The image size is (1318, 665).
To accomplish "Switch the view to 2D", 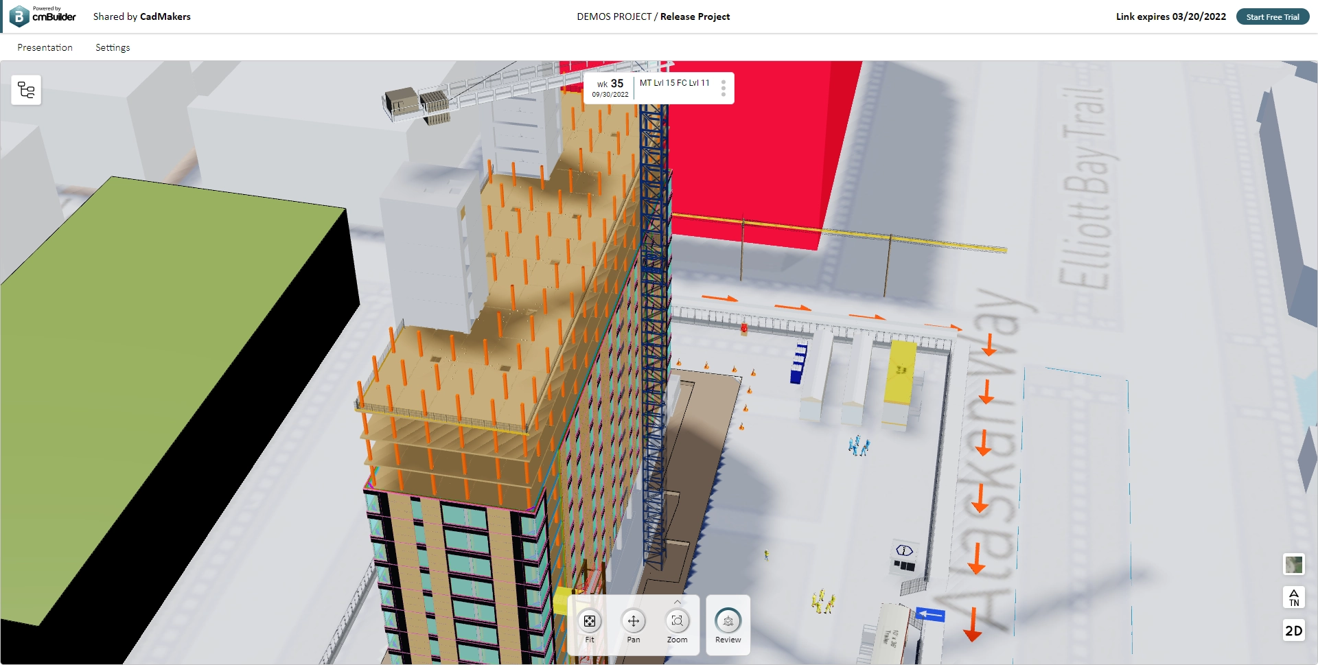I will point(1294,629).
